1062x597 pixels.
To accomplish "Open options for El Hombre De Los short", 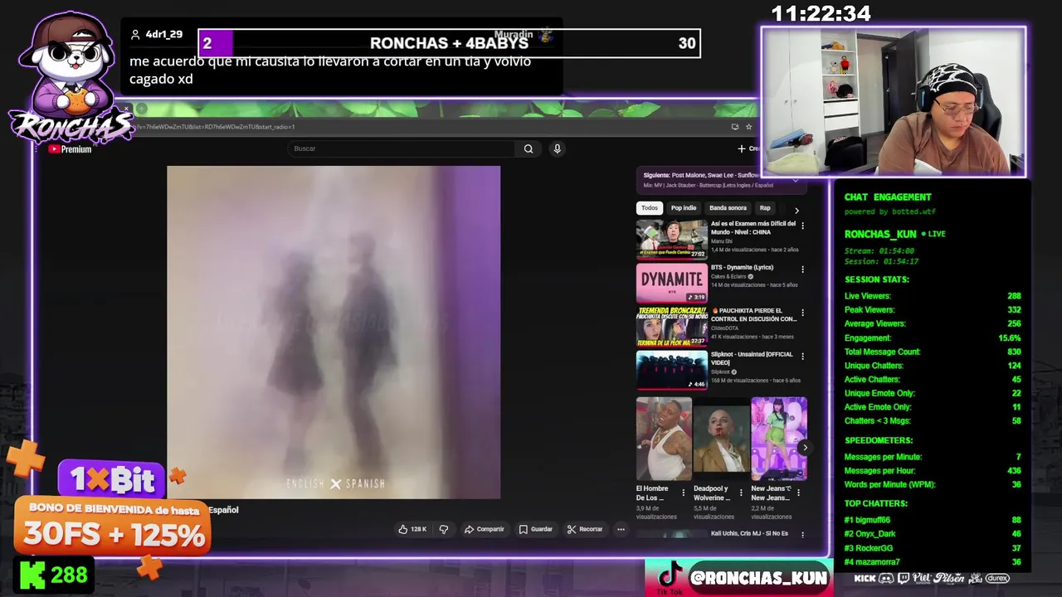I will (x=684, y=493).
